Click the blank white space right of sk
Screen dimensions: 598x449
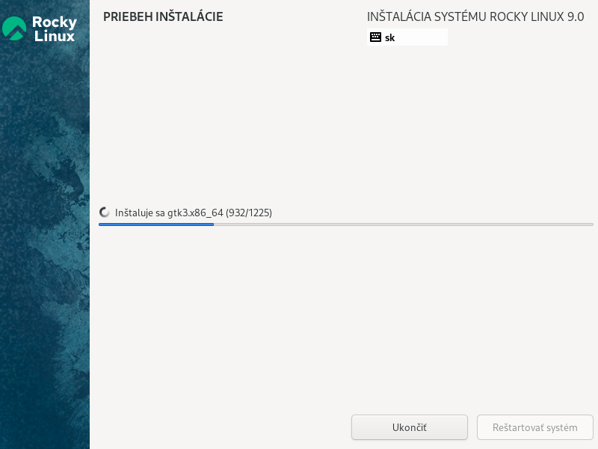(422, 37)
